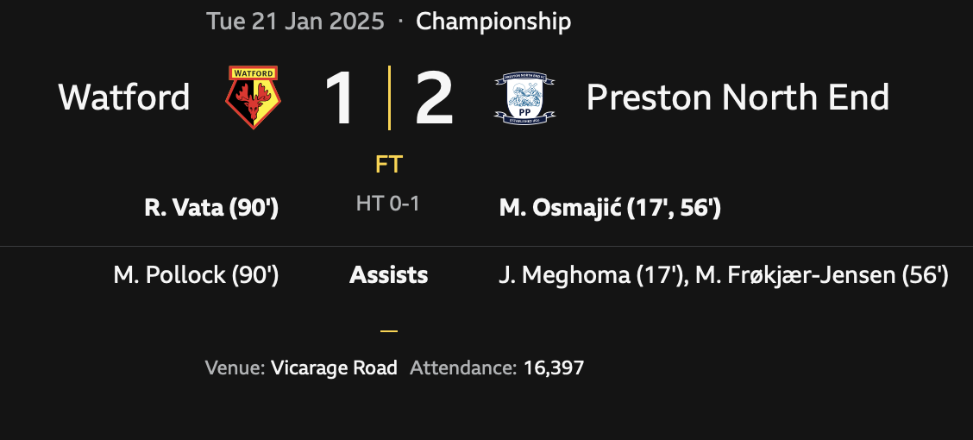Click the attendance figure 16,397
973x440 pixels.
[x=553, y=368]
